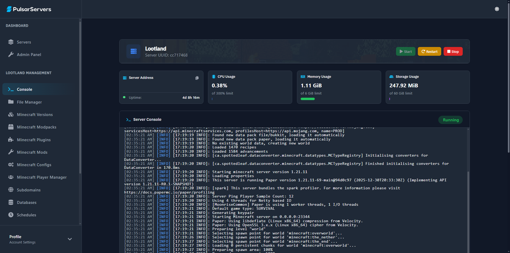Image resolution: width=510 pixels, height=253 pixels.
Task: Restart the Lootland server
Action: click(430, 52)
